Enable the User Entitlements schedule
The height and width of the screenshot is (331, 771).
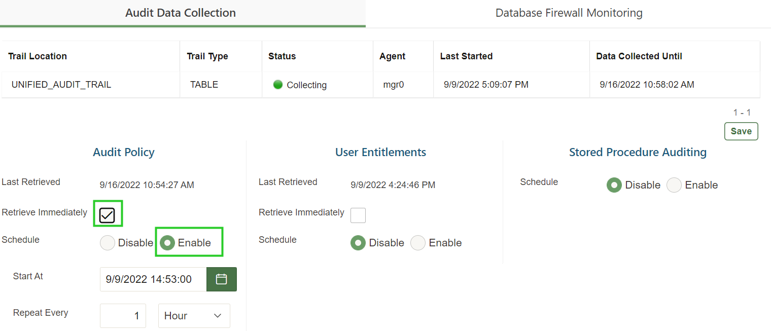click(x=417, y=243)
